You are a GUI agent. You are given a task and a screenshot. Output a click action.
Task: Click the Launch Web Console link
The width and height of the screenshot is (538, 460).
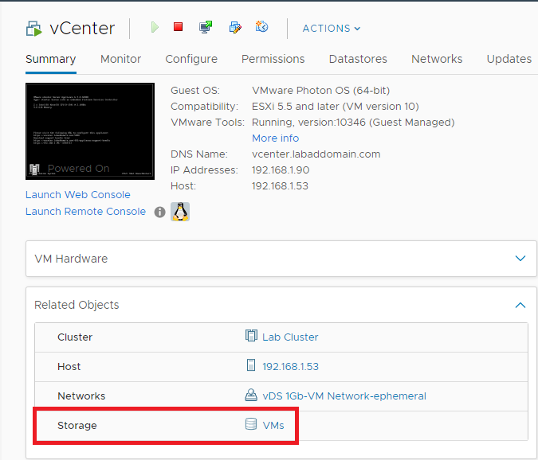77,194
